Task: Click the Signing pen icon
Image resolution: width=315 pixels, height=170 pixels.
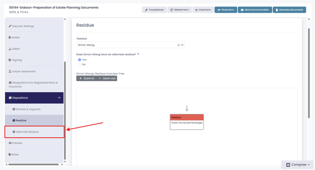Action: (10, 60)
